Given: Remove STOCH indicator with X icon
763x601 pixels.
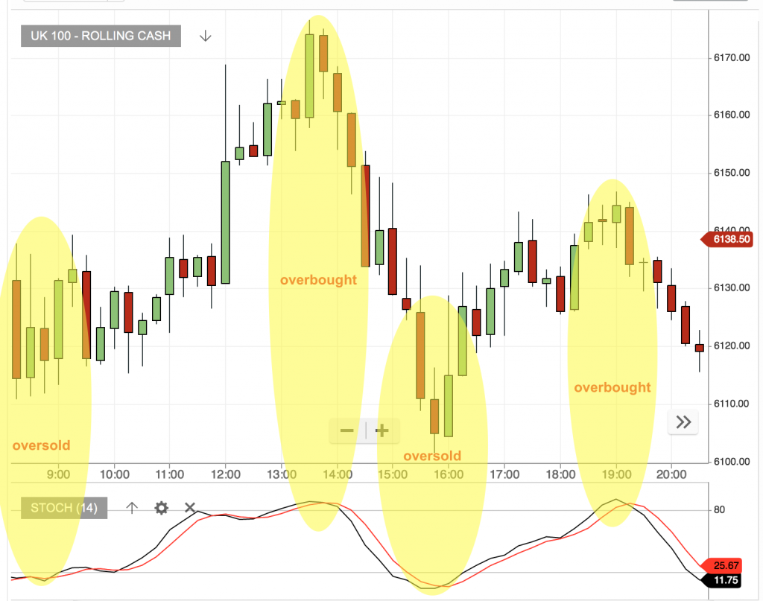Looking at the screenshot, I should tap(190, 508).
